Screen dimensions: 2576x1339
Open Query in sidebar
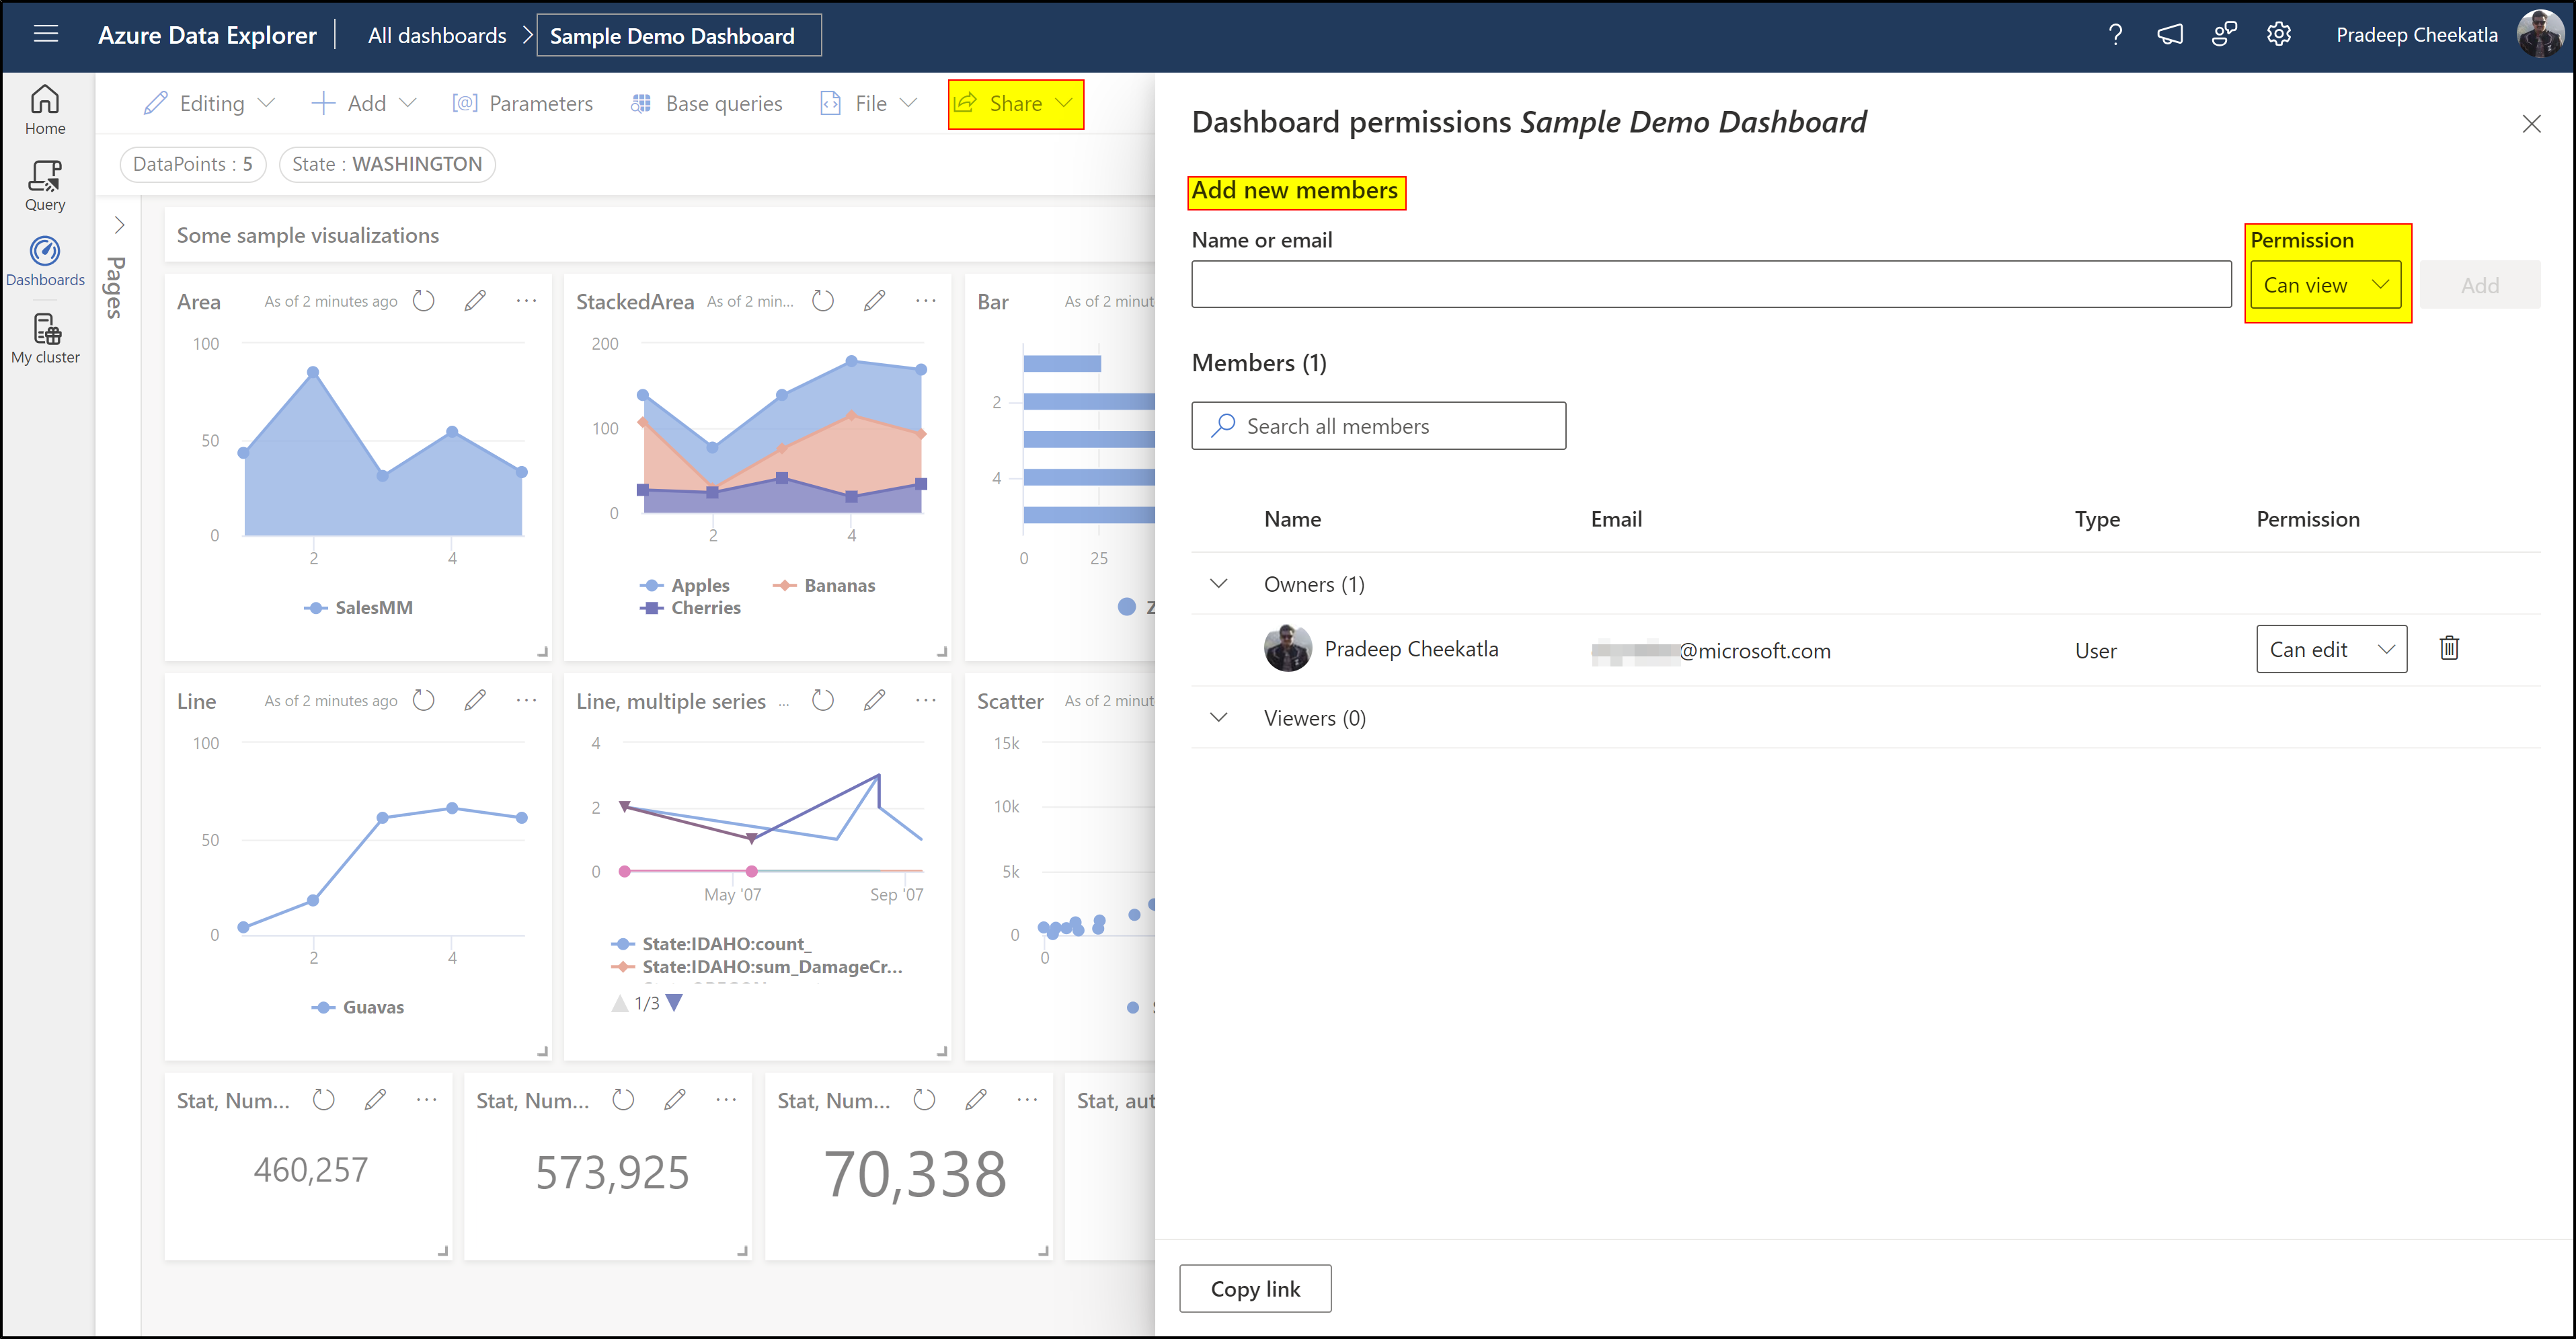pos(45,186)
